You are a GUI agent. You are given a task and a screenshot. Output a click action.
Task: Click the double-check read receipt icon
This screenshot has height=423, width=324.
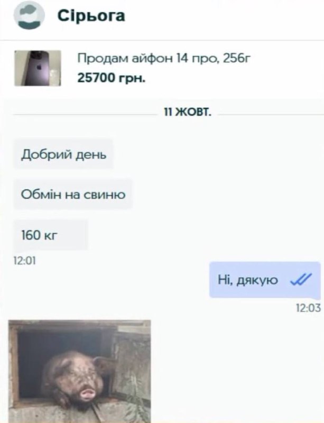click(x=301, y=280)
